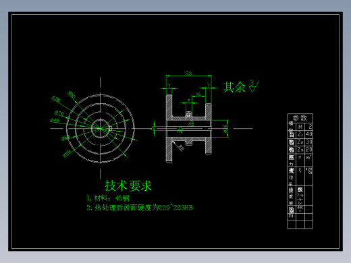Click the '53' overall width dimension

point(188,74)
